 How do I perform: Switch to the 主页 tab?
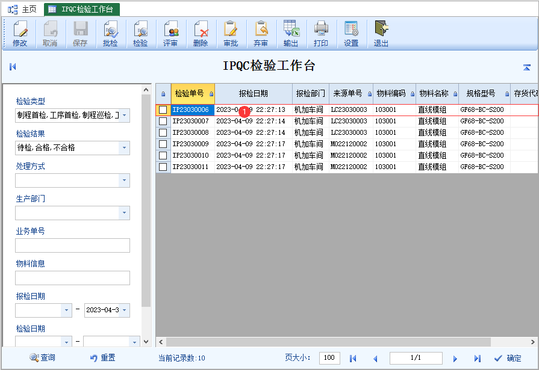coord(23,9)
